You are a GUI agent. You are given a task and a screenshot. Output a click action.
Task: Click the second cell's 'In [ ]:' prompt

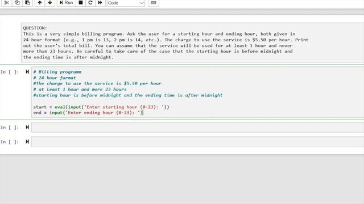pyautogui.click(x=10, y=127)
